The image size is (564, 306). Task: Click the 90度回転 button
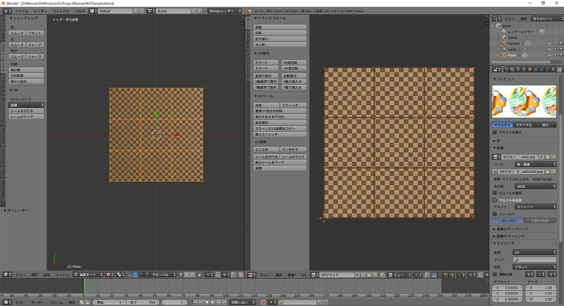(x=294, y=63)
